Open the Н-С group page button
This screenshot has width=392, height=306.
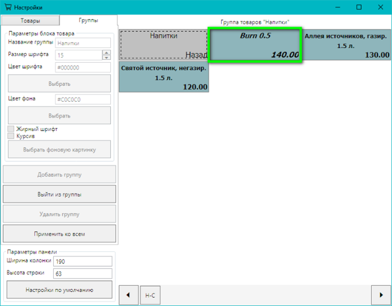[x=150, y=295]
